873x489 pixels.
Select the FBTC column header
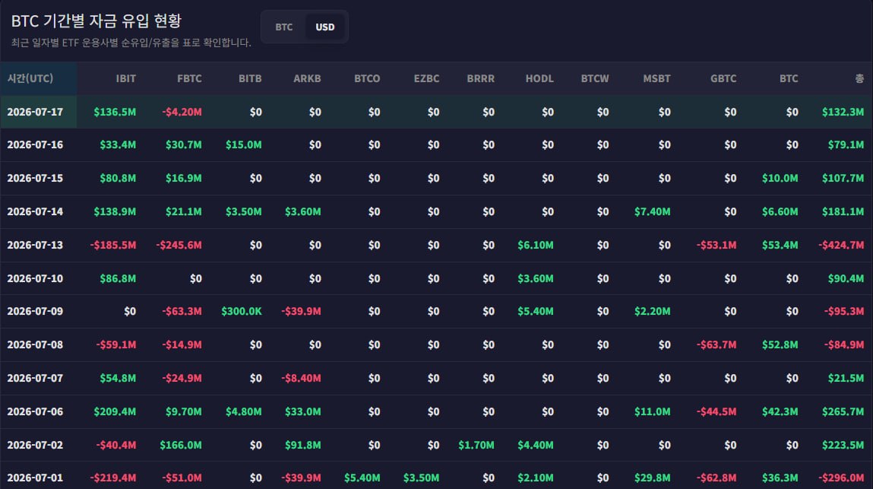pos(189,78)
